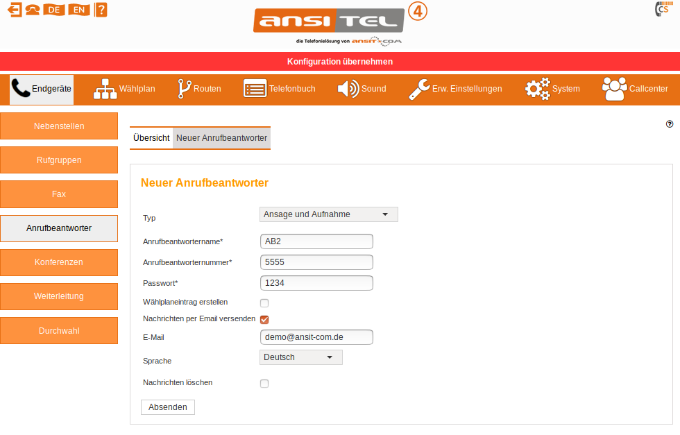
Task: Switch to the Übersicht tab
Action: pyautogui.click(x=151, y=138)
